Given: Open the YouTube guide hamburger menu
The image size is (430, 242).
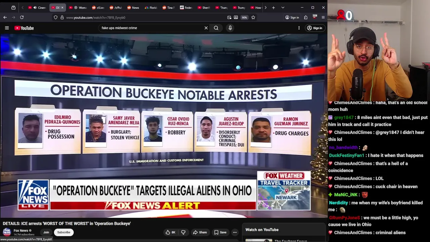Looking at the screenshot, I should click(x=7, y=28).
